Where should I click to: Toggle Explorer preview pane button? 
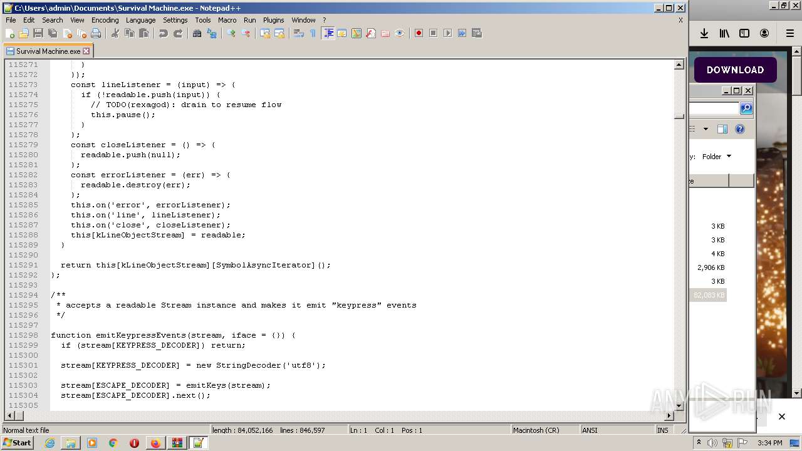(722, 129)
